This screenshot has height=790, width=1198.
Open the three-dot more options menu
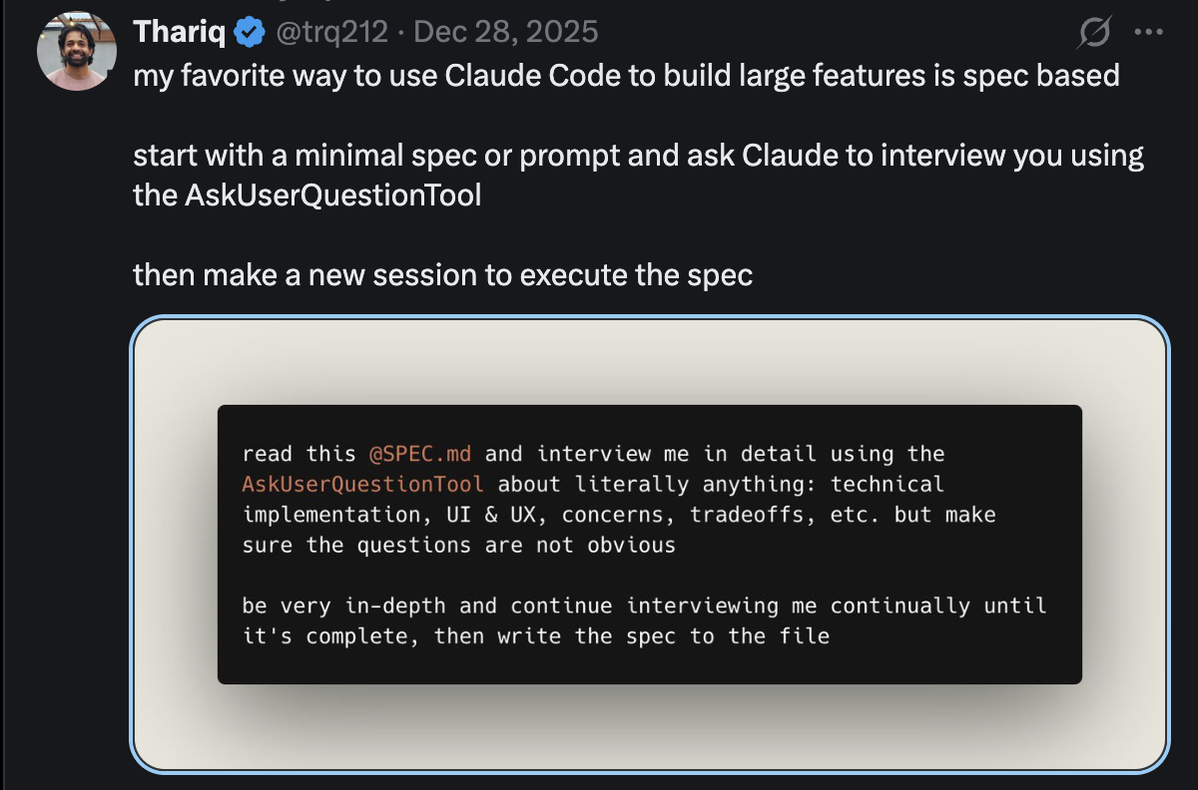point(1149,32)
